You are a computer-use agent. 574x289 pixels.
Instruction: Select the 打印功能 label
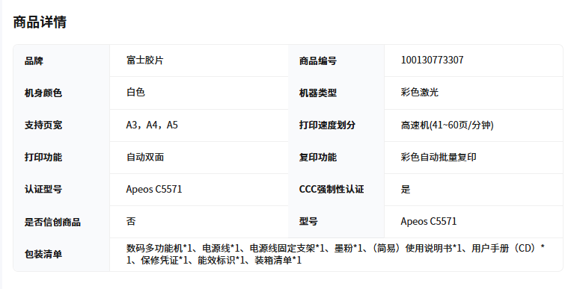pyautogui.click(x=43, y=157)
